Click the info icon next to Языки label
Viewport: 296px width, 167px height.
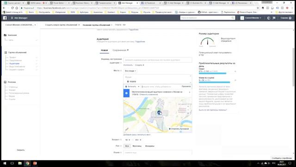click(121, 152)
